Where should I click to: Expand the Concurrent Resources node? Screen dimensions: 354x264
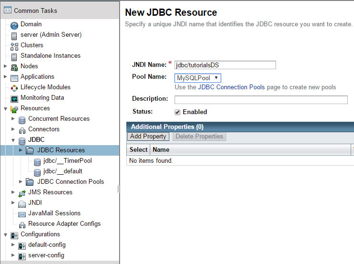click(13, 118)
